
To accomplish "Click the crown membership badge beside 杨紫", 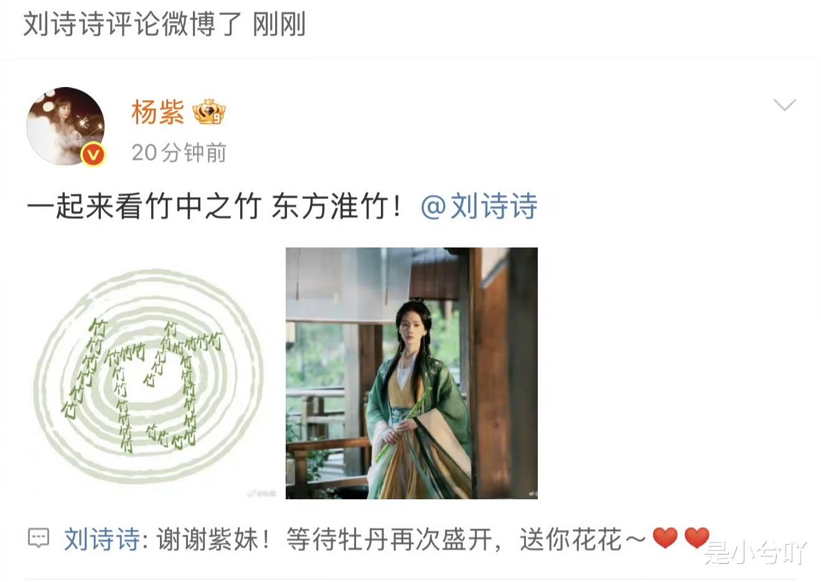I will tap(209, 112).
